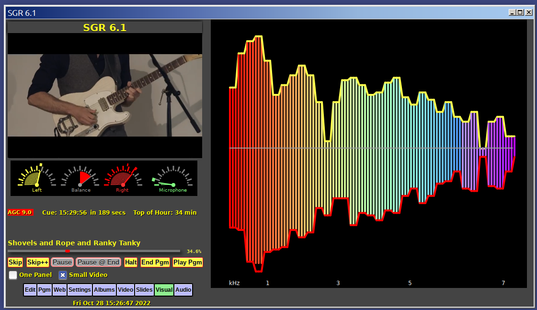Toggle the One Panel checkbox
Viewport: 537px width, 310px height.
(x=12, y=275)
